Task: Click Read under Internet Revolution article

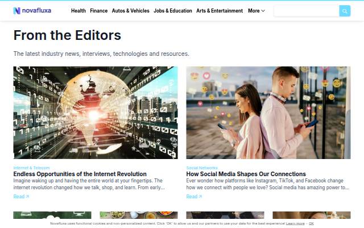Action: point(21,197)
